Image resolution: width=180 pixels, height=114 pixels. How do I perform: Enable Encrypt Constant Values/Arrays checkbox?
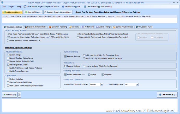(x=8, y=58)
